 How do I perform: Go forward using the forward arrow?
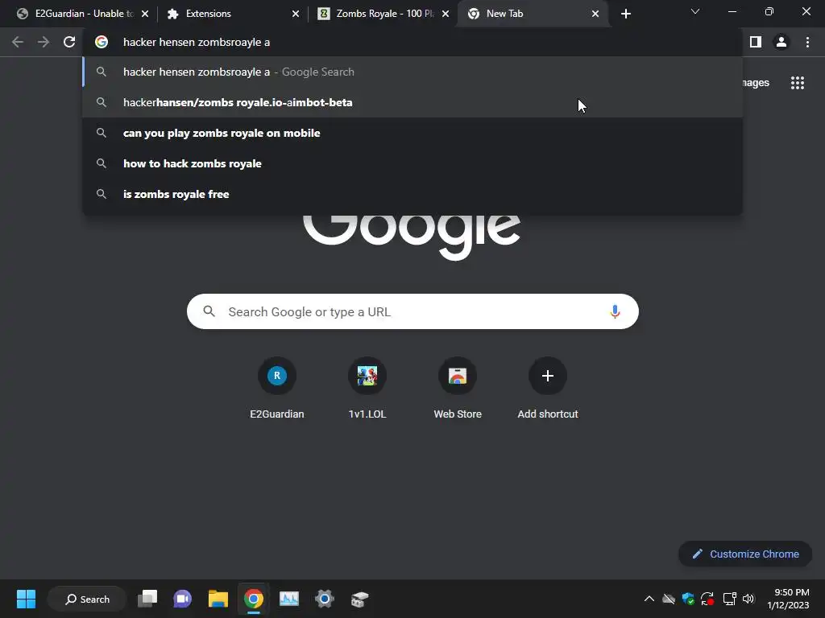[x=44, y=42]
